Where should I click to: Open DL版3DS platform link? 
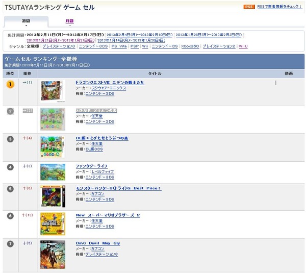(x=94, y=149)
